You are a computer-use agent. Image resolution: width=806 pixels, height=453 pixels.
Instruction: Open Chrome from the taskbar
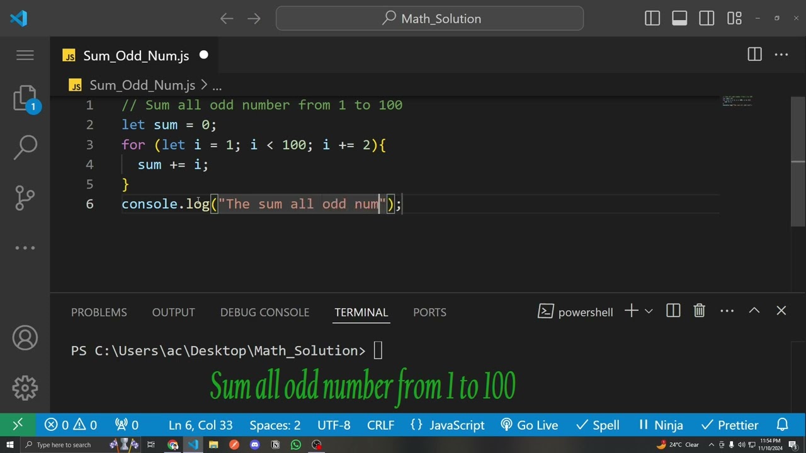coord(173,445)
